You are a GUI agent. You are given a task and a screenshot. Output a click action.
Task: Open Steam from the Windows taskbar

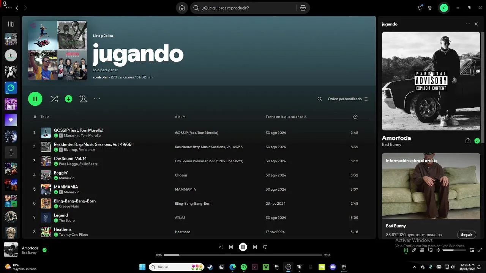click(x=210, y=267)
